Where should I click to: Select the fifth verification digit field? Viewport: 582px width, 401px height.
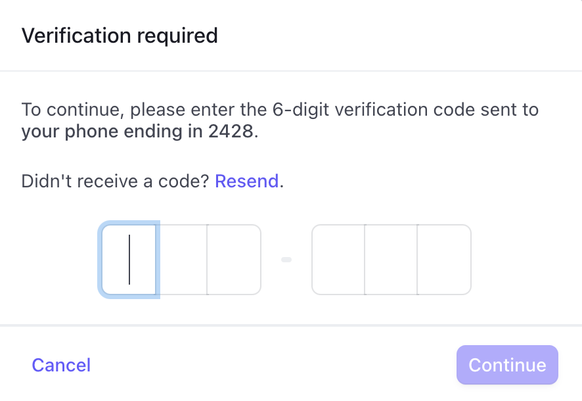click(391, 260)
